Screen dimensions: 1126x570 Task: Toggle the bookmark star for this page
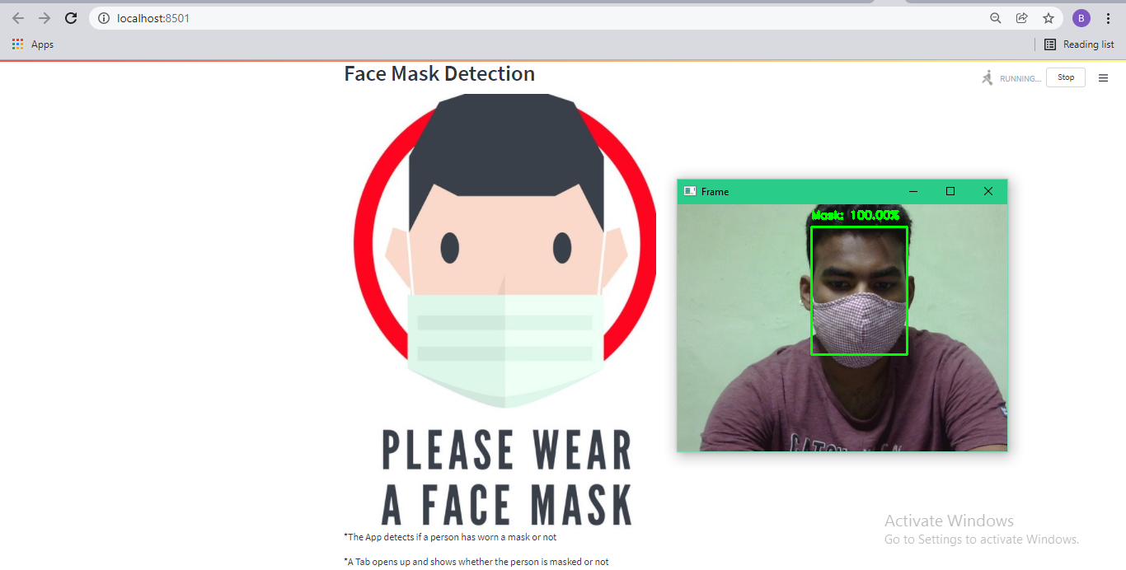coord(1048,17)
